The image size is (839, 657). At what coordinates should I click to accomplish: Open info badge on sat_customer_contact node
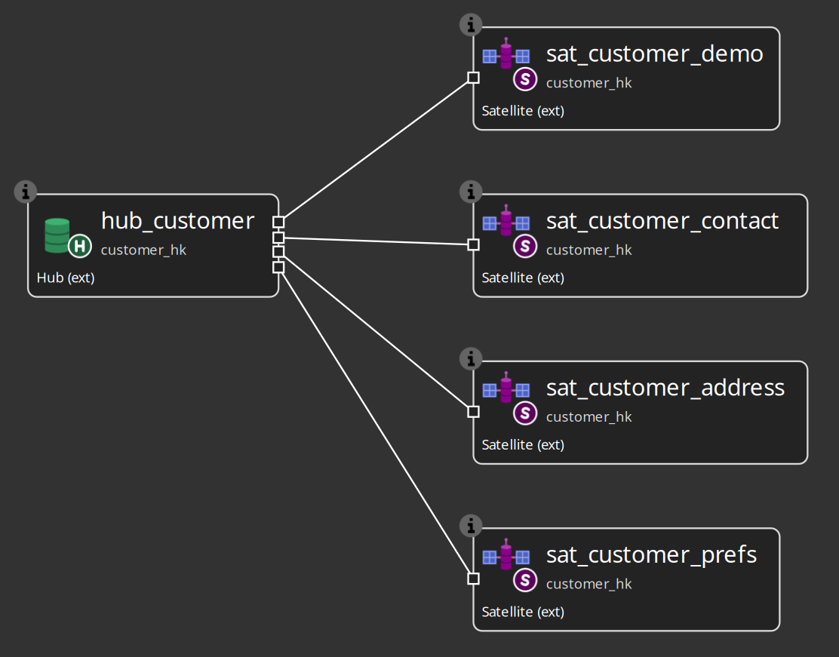pos(471,192)
